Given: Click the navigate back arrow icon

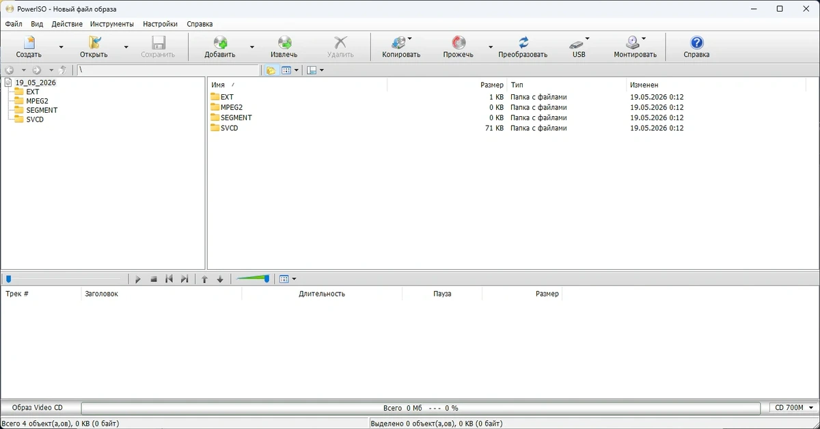Looking at the screenshot, I should (x=10, y=70).
